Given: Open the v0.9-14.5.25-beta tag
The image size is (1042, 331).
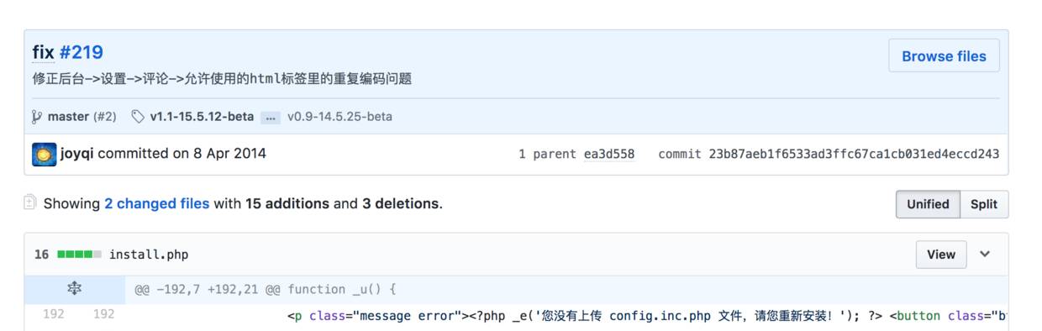Looking at the screenshot, I should 339,117.
